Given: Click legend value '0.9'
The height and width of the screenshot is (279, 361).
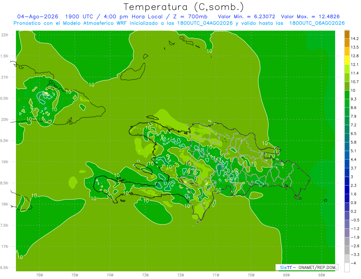Looking at the screenshot, I should (x=354, y=203).
